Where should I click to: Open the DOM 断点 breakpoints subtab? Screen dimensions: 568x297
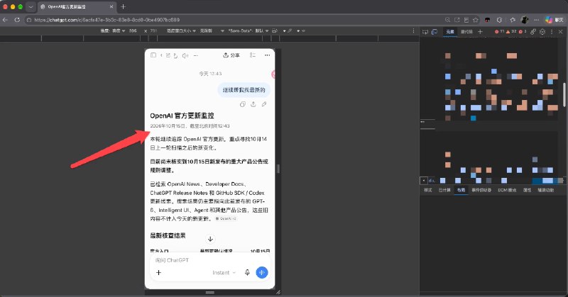click(507, 190)
